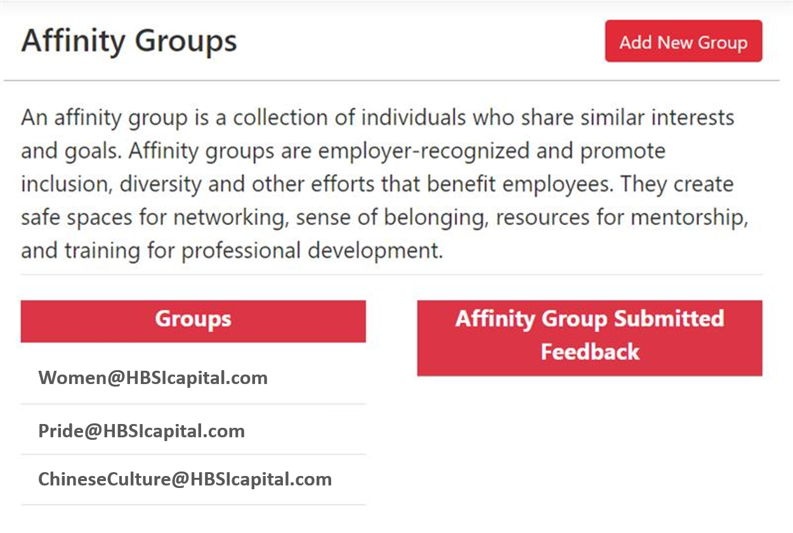The height and width of the screenshot is (533, 793).
Task: Select the Pride@HBSIcapital.com group
Action: [x=141, y=431]
